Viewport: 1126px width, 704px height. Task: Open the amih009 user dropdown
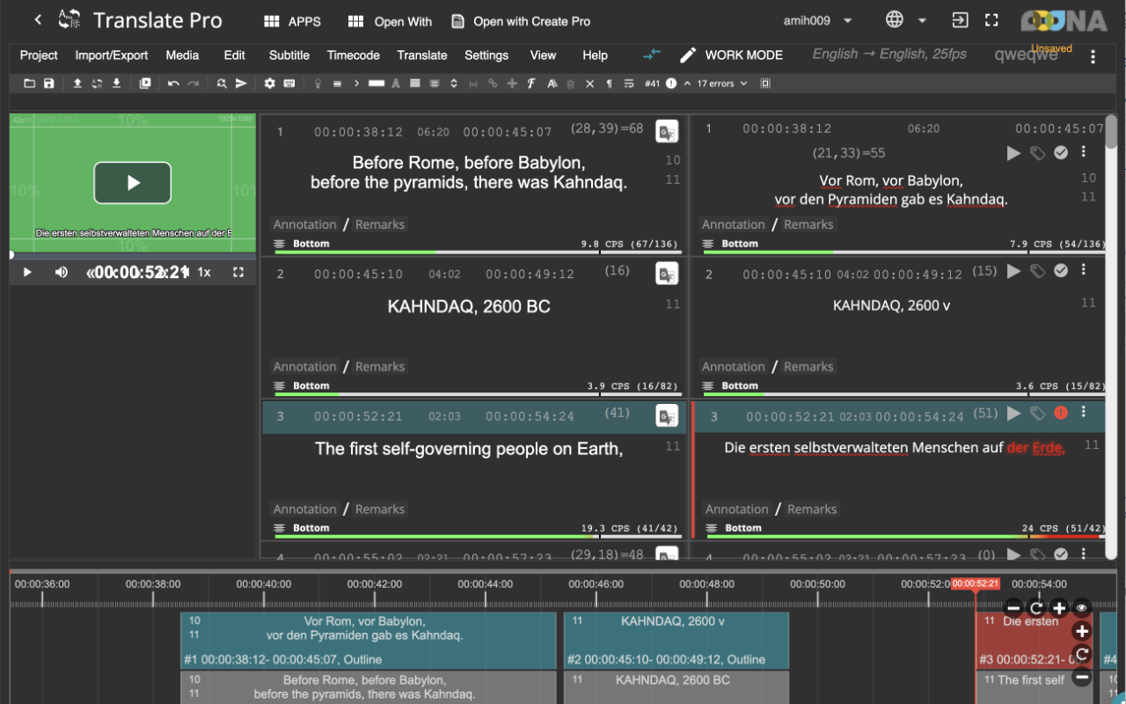[818, 20]
